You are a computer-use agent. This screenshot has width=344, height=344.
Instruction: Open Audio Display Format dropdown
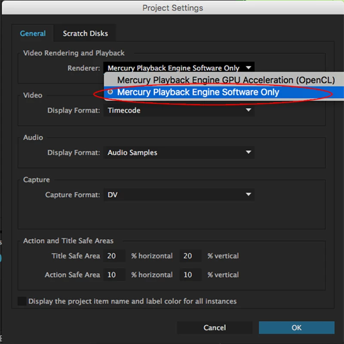tap(179, 152)
